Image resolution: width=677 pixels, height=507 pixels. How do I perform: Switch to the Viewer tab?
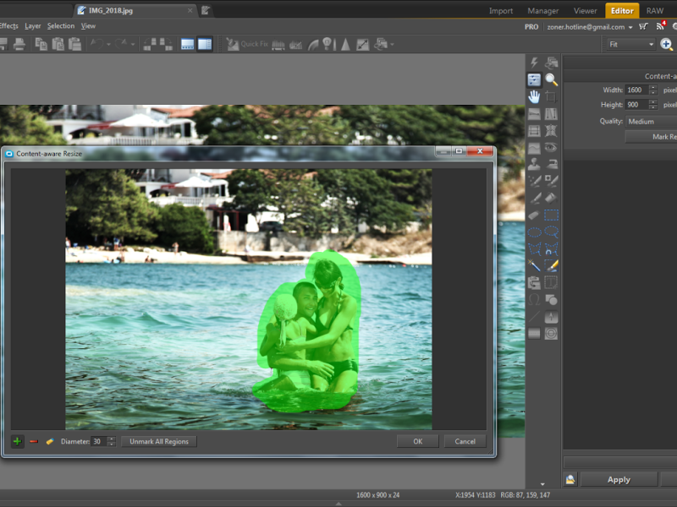point(585,11)
